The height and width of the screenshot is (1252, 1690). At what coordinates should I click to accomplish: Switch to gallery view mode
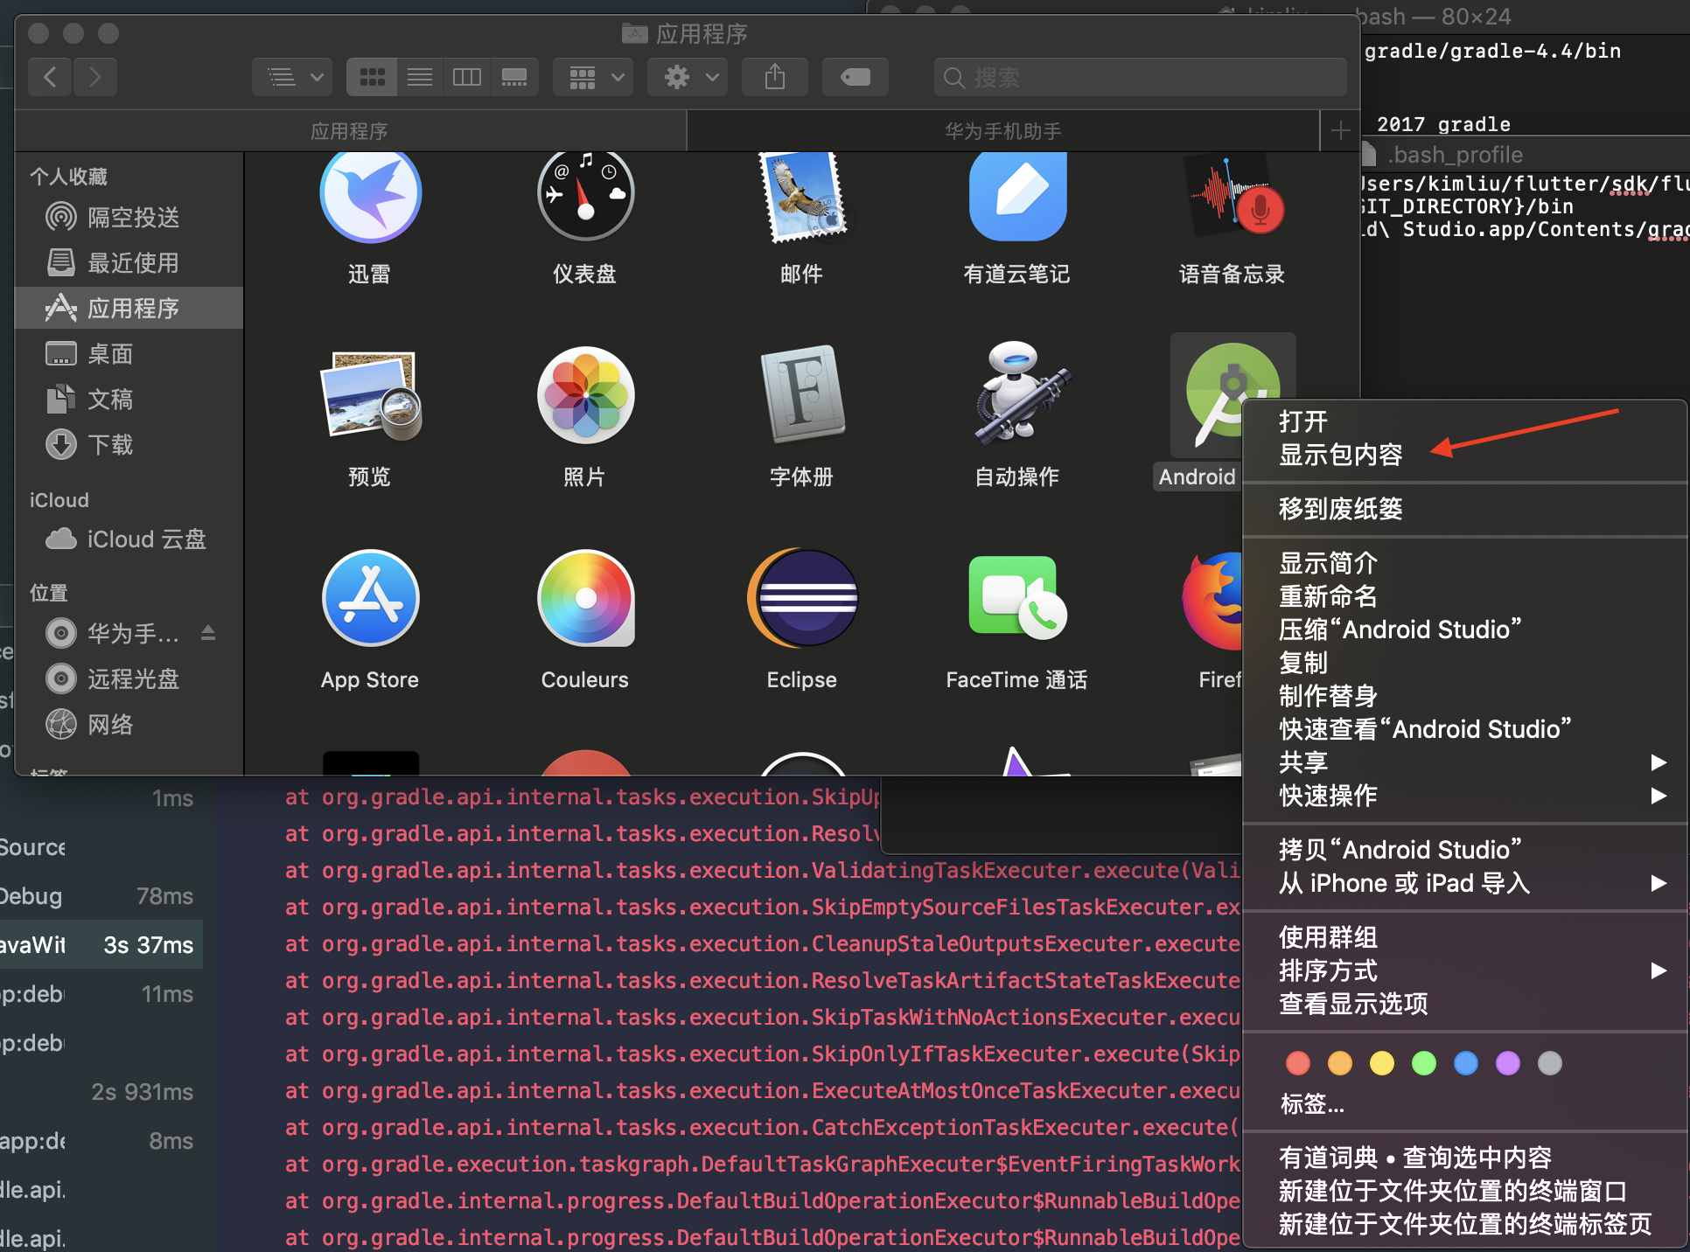514,78
